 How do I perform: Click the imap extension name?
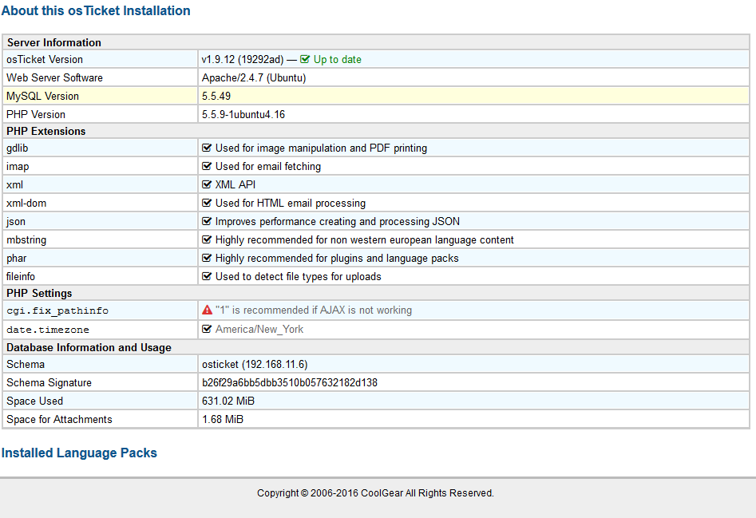[18, 166]
